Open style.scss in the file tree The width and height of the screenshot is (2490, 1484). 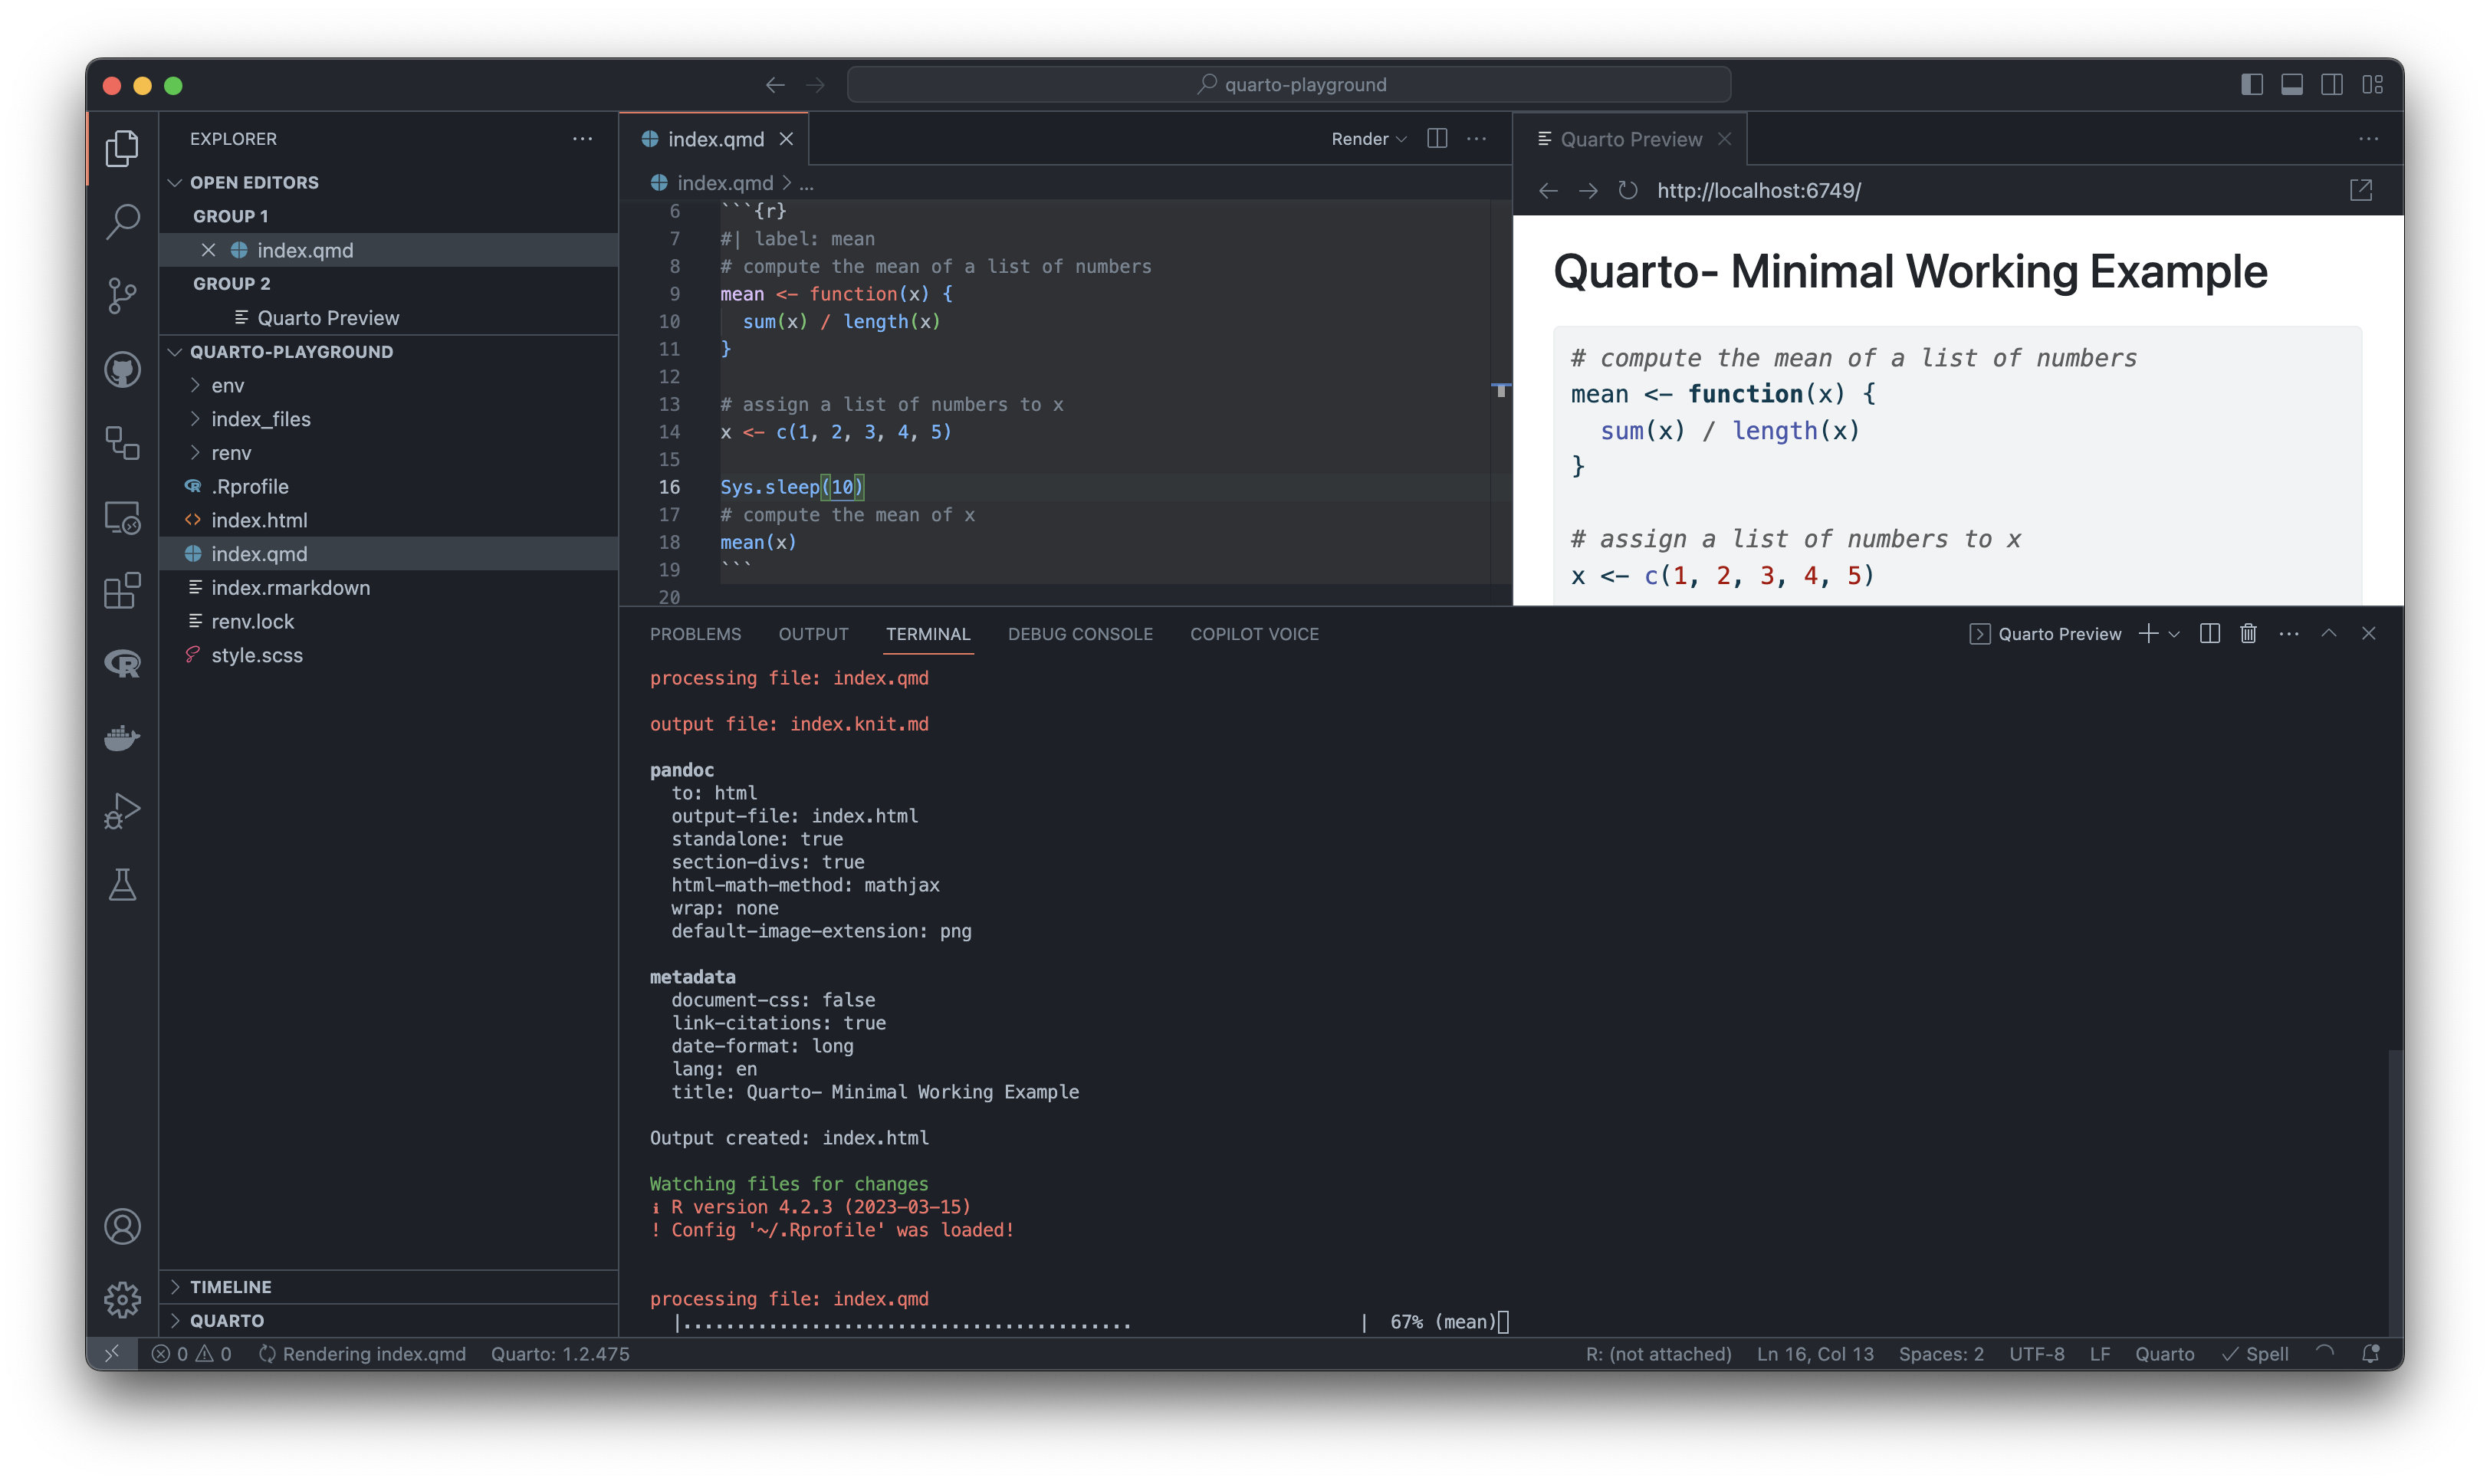point(256,655)
